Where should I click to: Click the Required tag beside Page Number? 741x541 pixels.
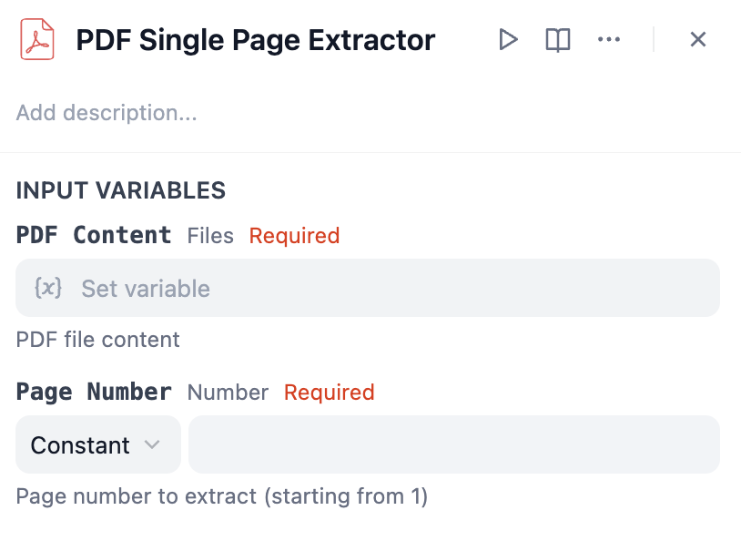(x=329, y=393)
